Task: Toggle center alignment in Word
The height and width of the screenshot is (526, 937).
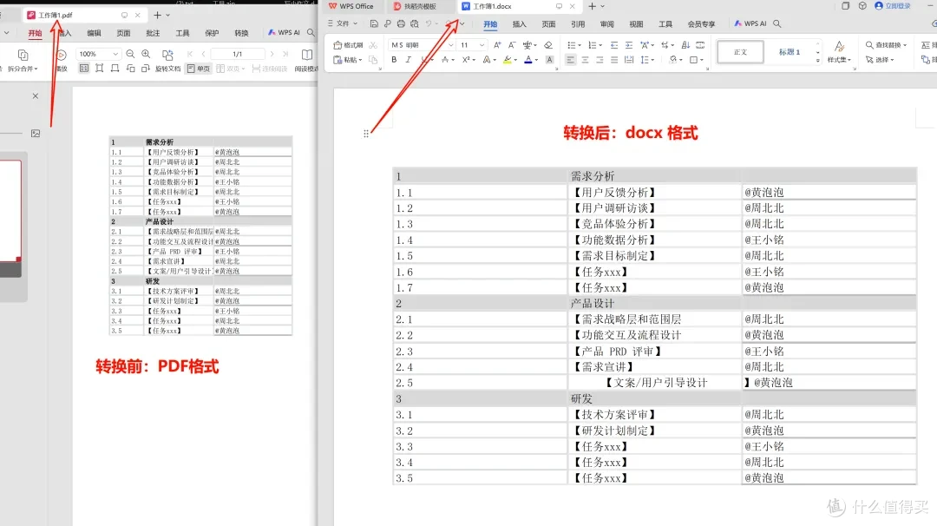Action: tap(585, 60)
